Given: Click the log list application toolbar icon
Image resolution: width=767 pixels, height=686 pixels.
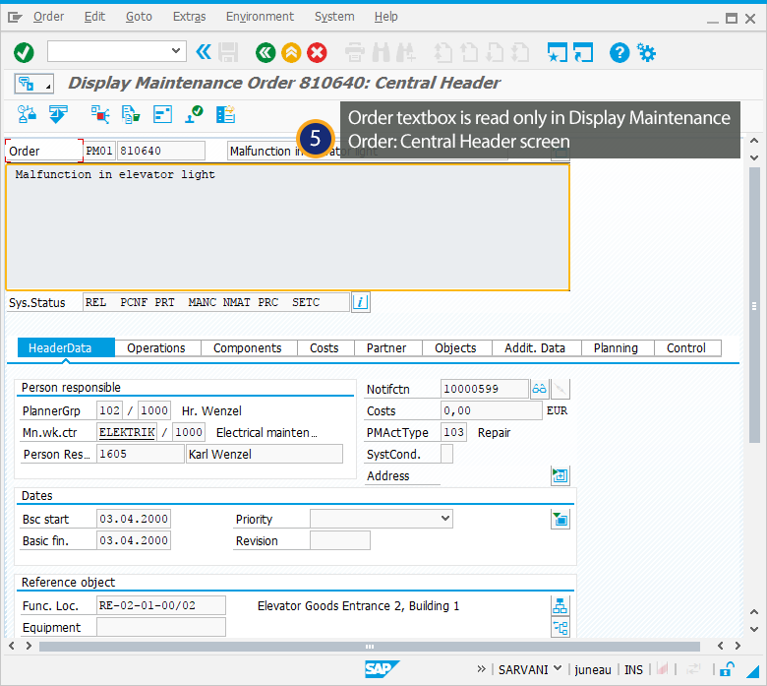Looking at the screenshot, I should (225, 114).
